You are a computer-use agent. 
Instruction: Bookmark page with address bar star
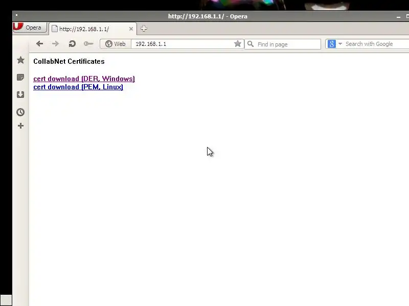237,44
